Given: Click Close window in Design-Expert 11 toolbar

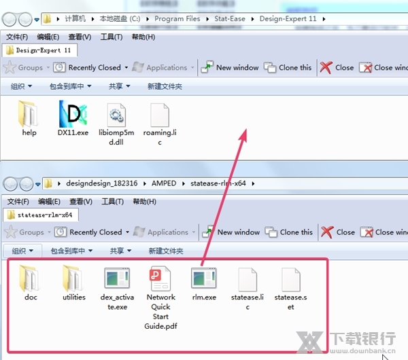Looking at the screenshot, I should pos(384,67).
